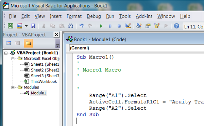Collapse the Microsoft Excel Objects folder
The image size is (204, 126).
click(x=13, y=59)
